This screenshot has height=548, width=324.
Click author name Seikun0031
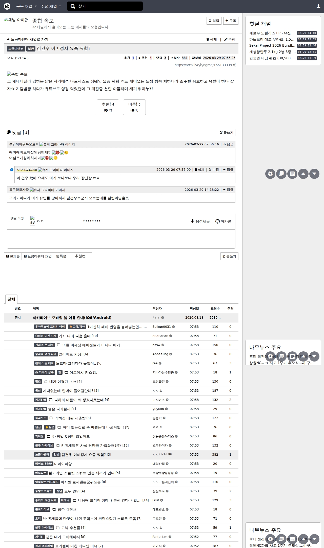pos(162,327)
